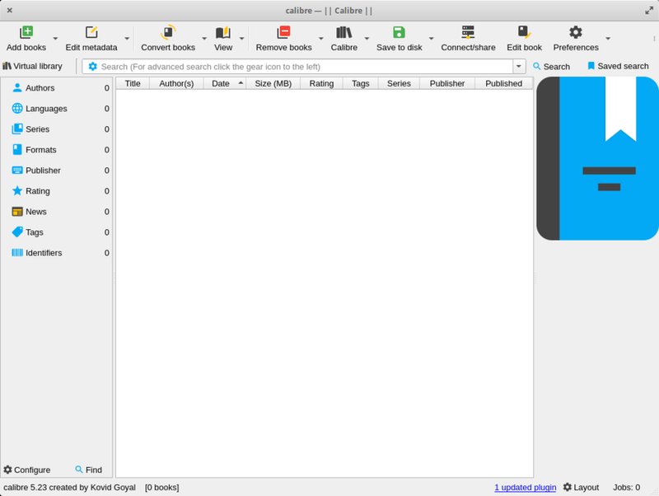This screenshot has width=659, height=496.
Task: Sort by the Tags column header
Action: coord(361,83)
